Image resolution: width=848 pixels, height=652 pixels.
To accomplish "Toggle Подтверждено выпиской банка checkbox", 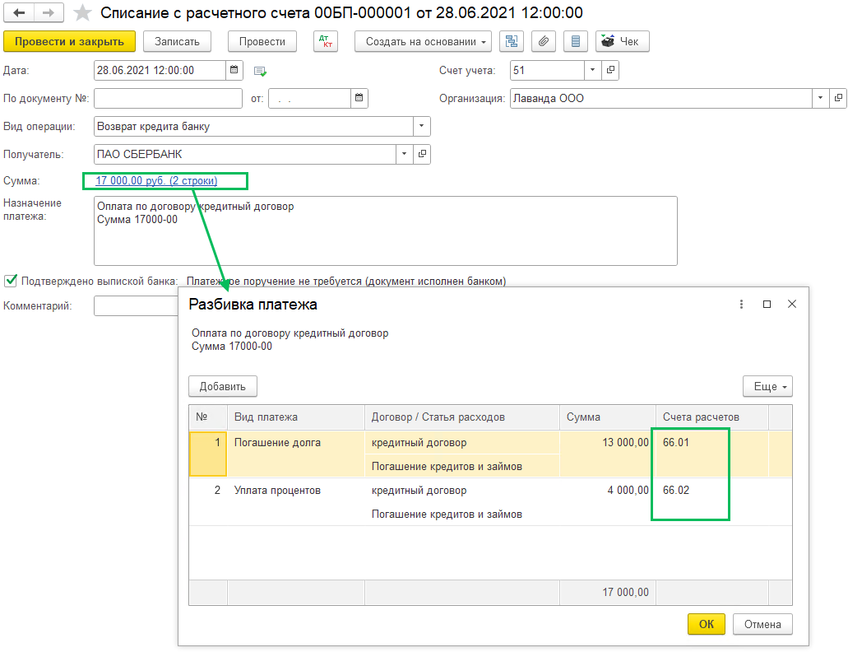I will coord(11,281).
